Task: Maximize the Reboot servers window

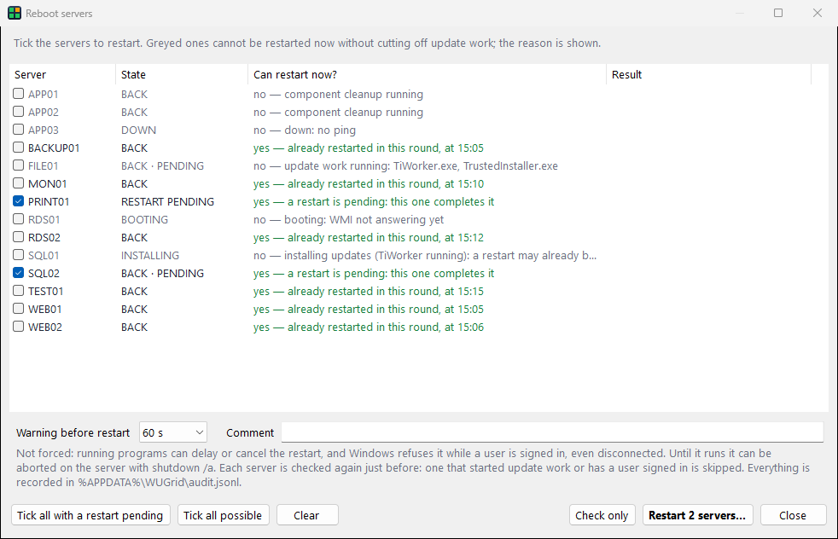Action: tap(778, 13)
